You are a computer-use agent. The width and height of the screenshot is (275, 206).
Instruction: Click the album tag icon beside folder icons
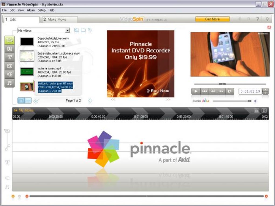pos(90,30)
